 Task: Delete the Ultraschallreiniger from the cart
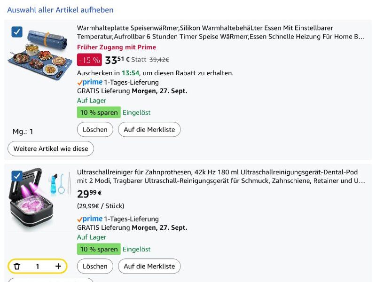click(95, 266)
